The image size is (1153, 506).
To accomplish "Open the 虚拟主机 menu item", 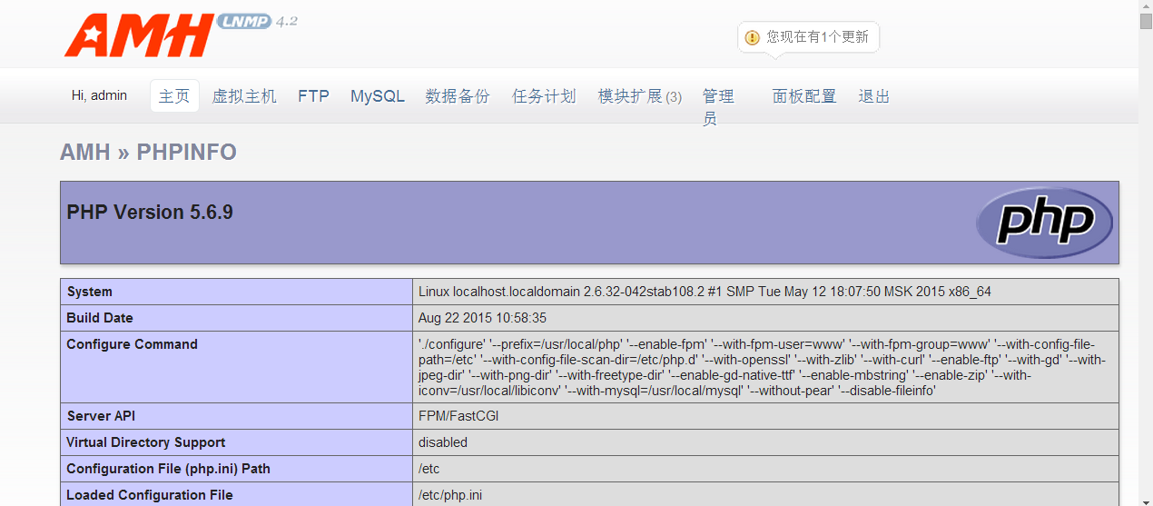I will [x=244, y=96].
